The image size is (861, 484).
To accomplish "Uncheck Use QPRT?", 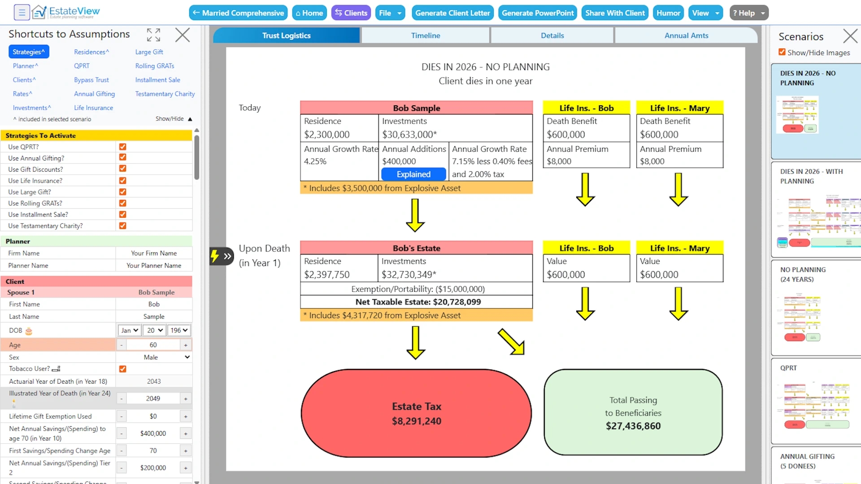I will click(122, 147).
